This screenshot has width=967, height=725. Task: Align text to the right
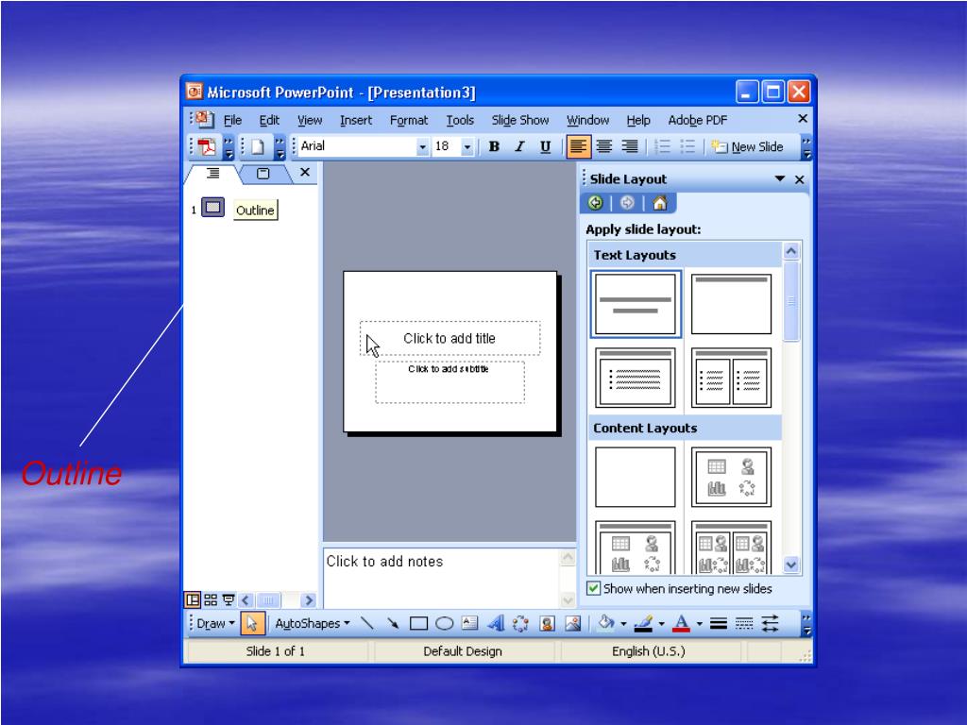click(630, 146)
